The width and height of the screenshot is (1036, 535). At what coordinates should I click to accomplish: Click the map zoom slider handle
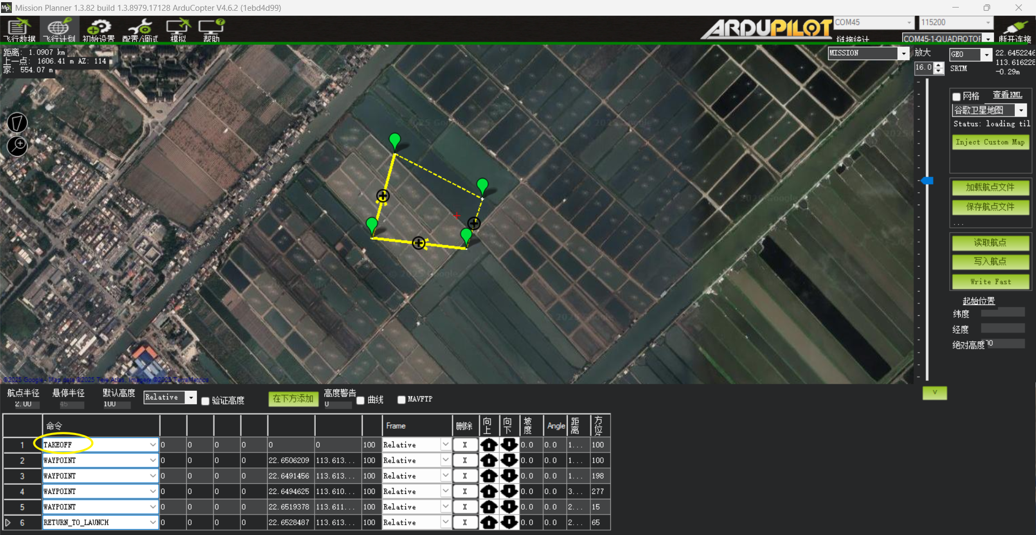click(927, 181)
